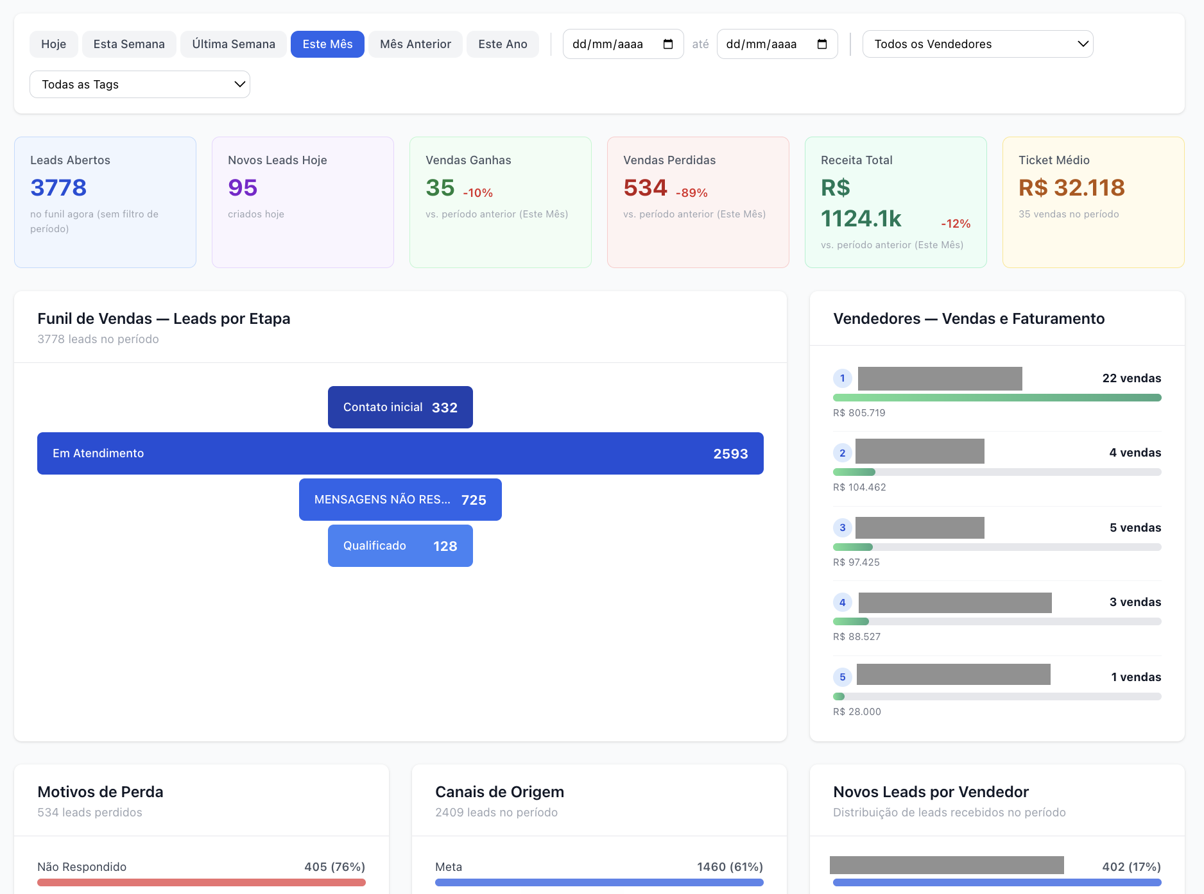Click the 4 vendas progress bar
Viewport: 1204px width, 894px height.
[997, 472]
